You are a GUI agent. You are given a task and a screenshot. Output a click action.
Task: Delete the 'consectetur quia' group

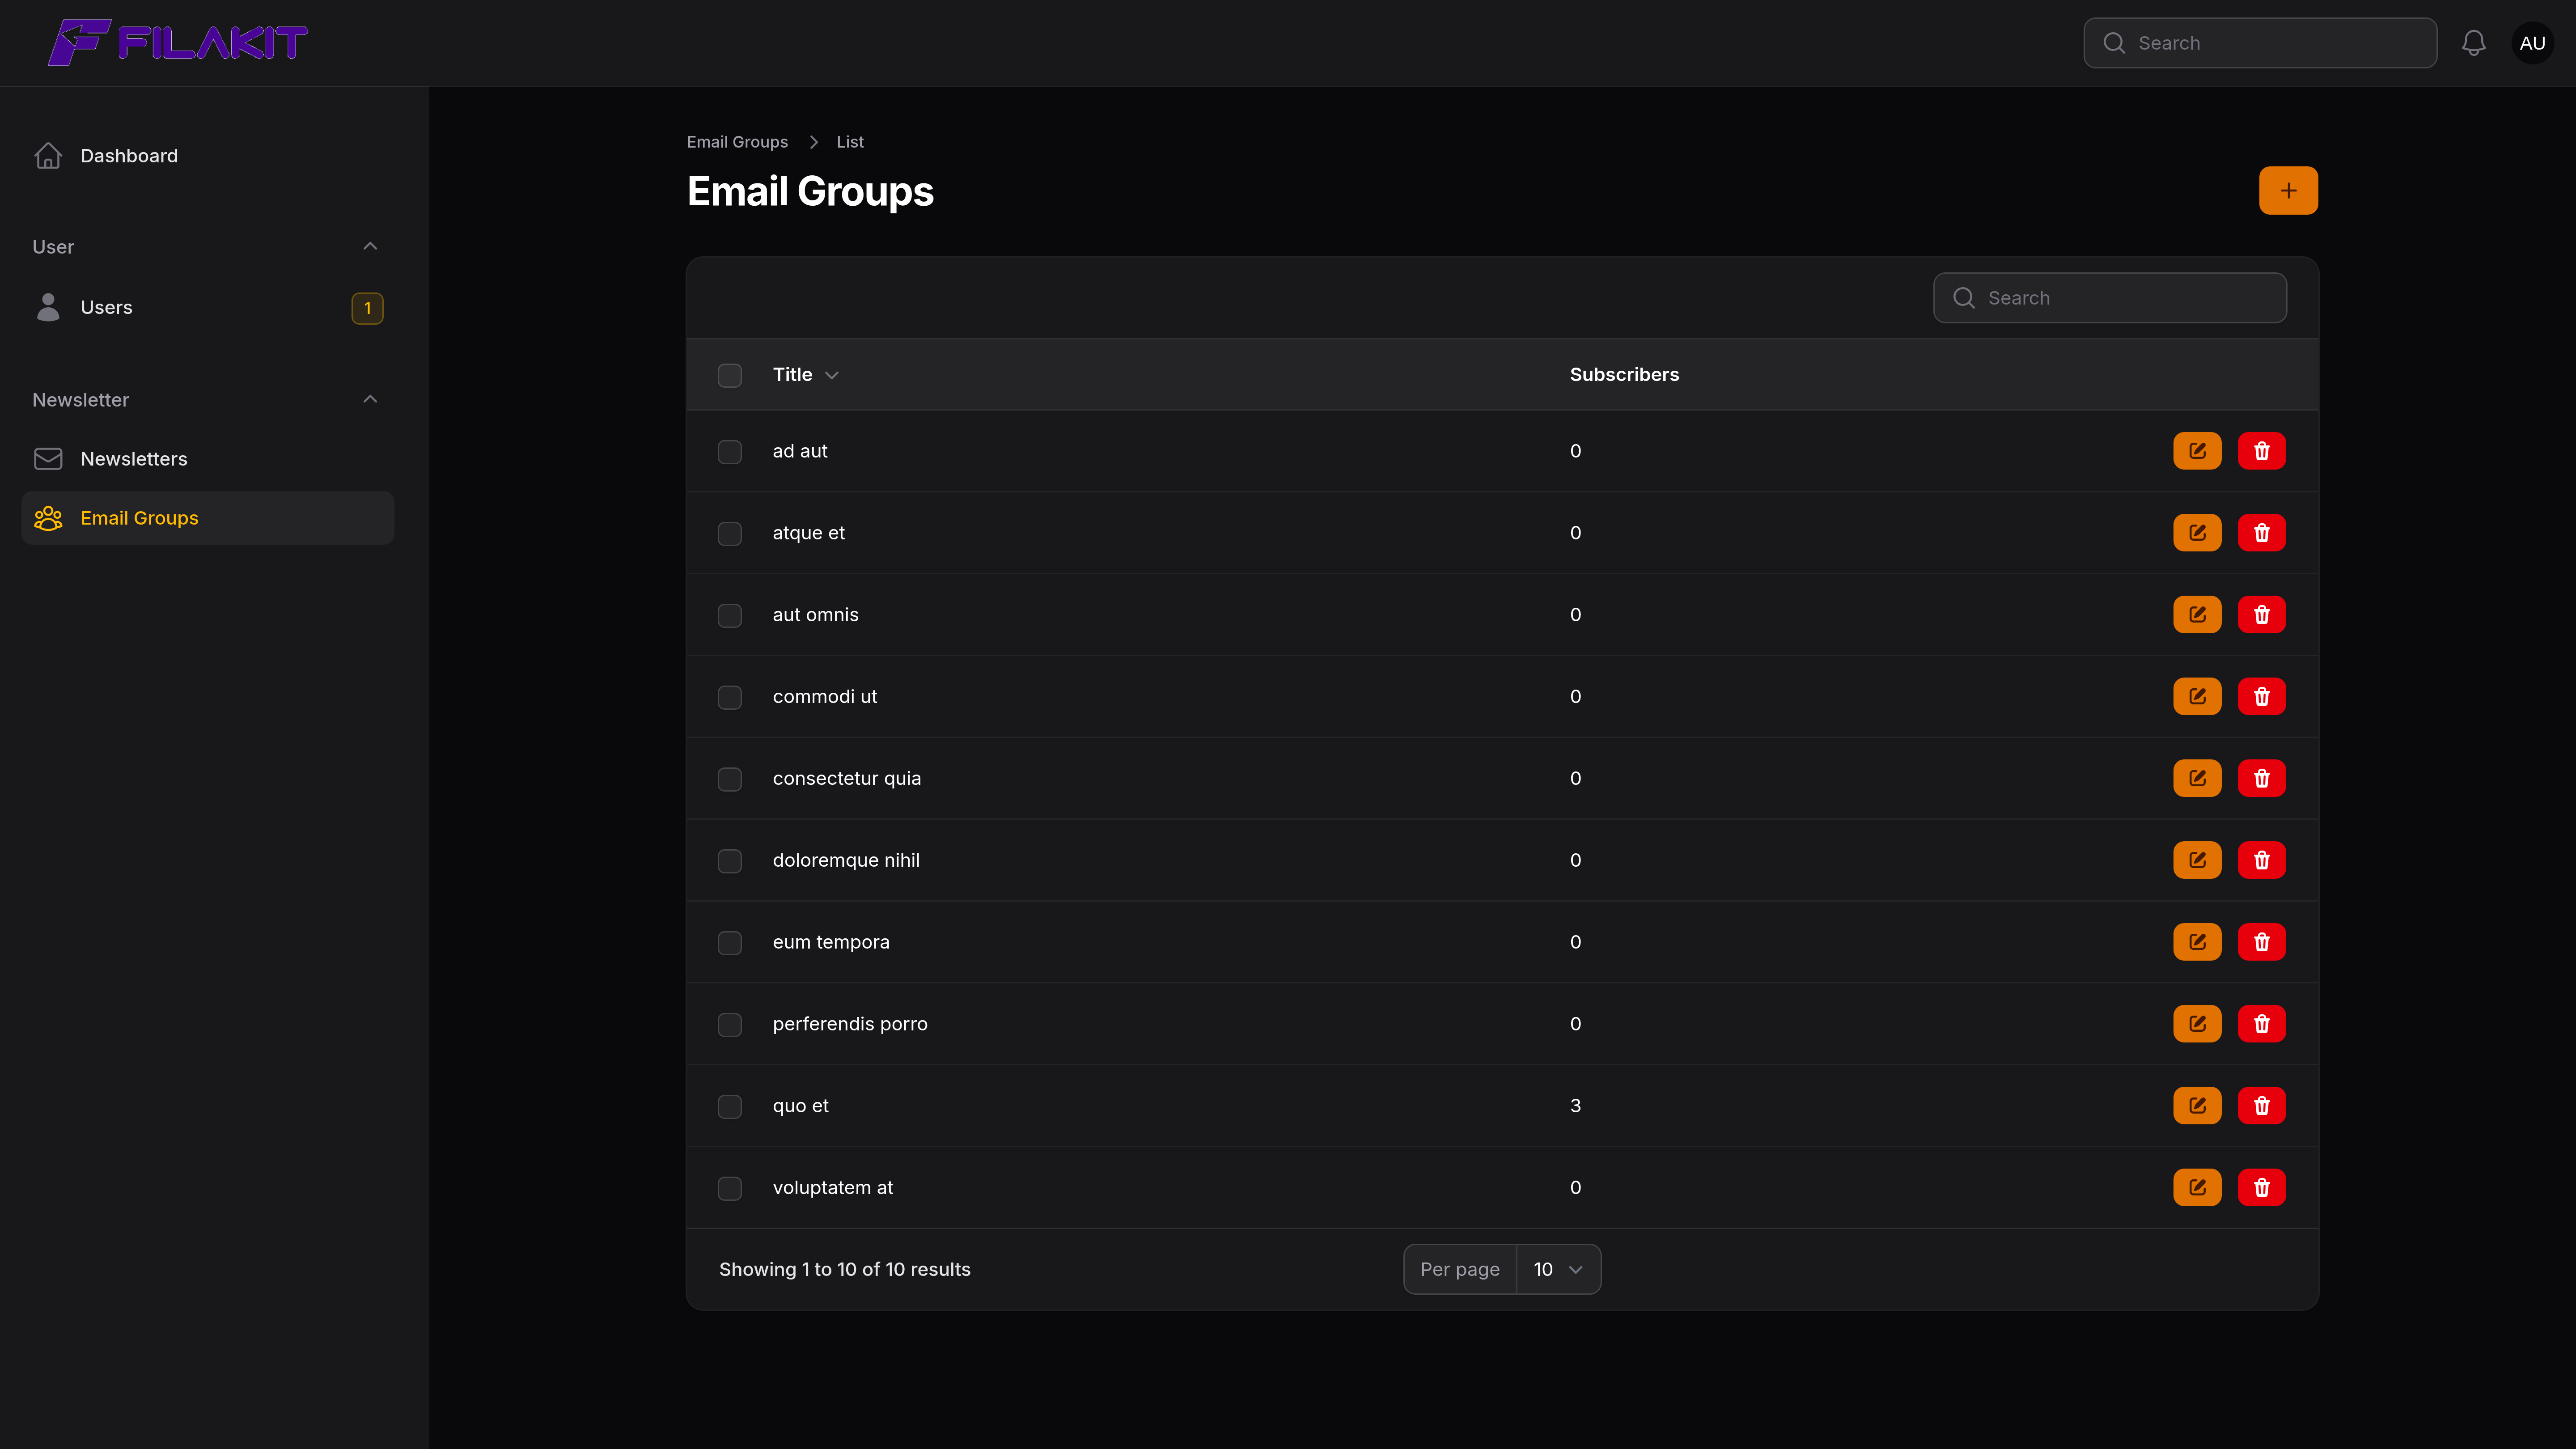coord(2262,778)
